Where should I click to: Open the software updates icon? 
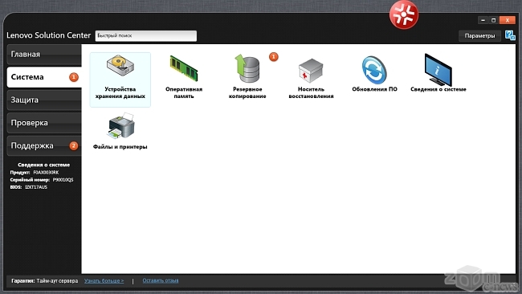(x=374, y=70)
